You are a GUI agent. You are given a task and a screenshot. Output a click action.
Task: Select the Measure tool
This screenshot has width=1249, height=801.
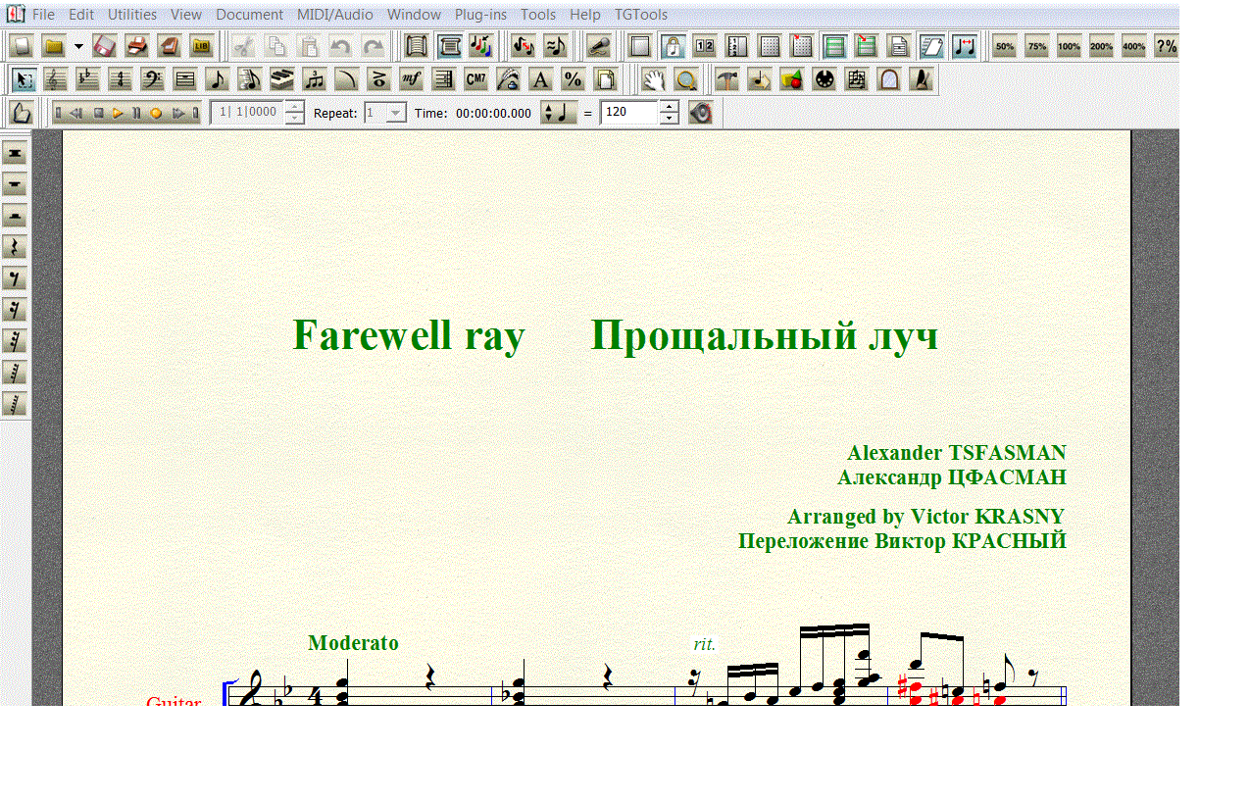184,79
